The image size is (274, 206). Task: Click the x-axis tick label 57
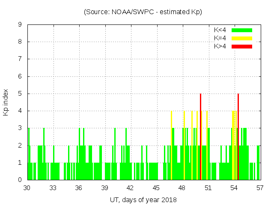[x=259, y=188]
